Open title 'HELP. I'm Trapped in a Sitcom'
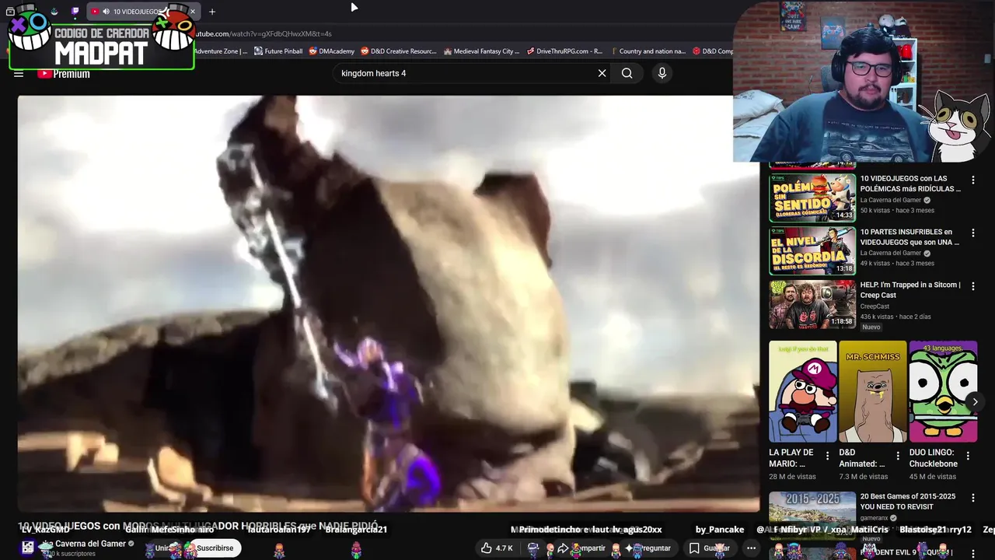995x560 pixels. tap(910, 290)
